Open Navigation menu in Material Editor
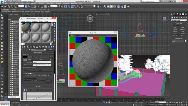The width and height of the screenshot is (188, 106). [35, 21]
